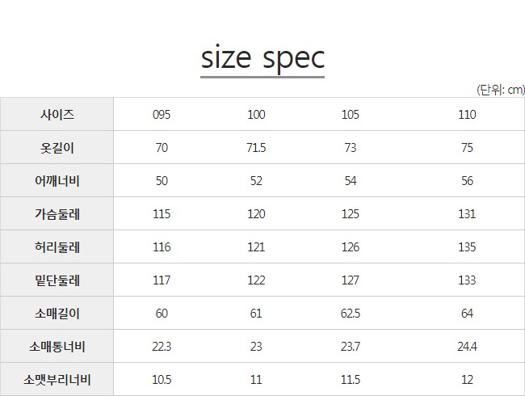525x396 pixels.
Task: Click the 62.5 sleeve length cell
Action: (x=351, y=314)
